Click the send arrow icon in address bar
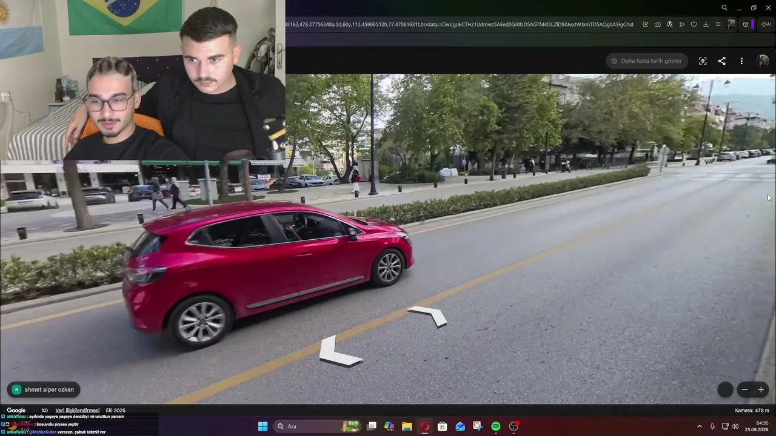776x436 pixels. tap(682, 24)
